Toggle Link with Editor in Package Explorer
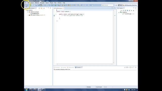The width and height of the screenshot is (162, 91). point(41,8)
